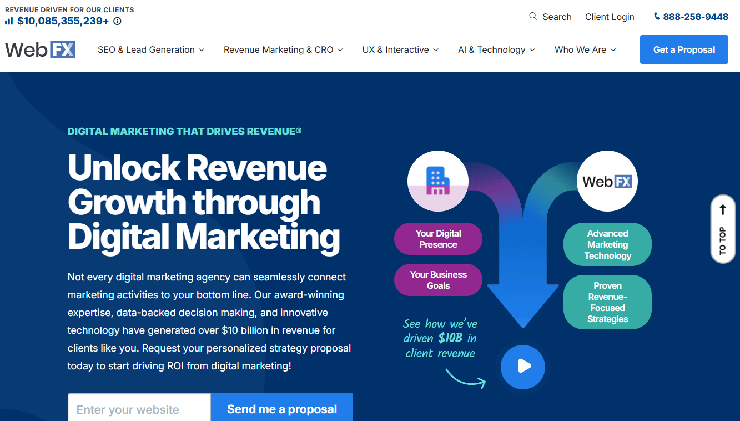Click the info icon beside revenue counter
740x421 pixels.
pos(117,21)
